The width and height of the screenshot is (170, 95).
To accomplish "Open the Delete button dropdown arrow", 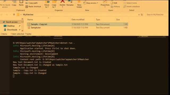I will click(63, 7).
